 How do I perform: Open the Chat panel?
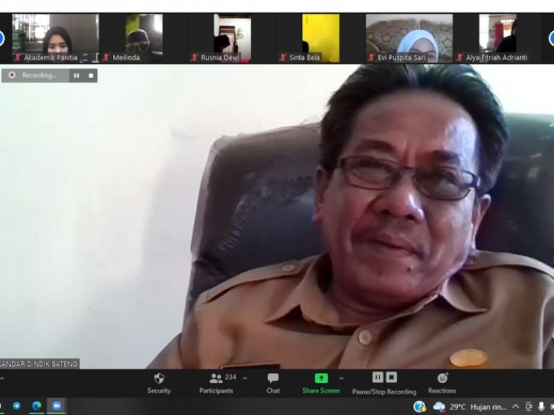[273, 383]
